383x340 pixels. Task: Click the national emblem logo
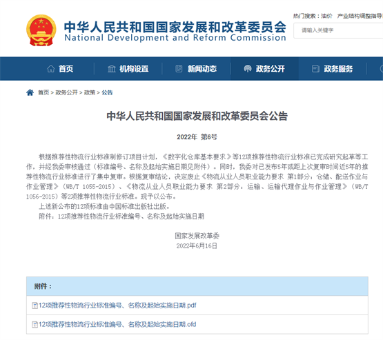tap(41, 30)
